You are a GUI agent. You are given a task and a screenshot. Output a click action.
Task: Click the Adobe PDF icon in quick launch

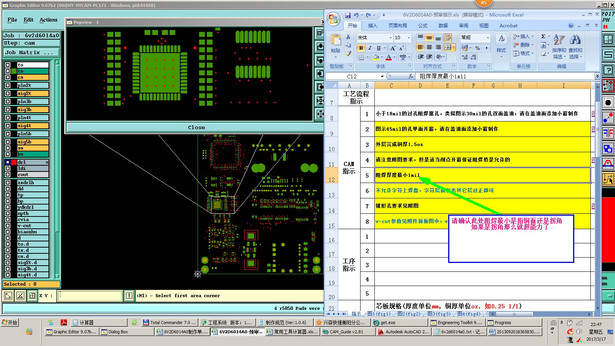pyautogui.click(x=64, y=322)
